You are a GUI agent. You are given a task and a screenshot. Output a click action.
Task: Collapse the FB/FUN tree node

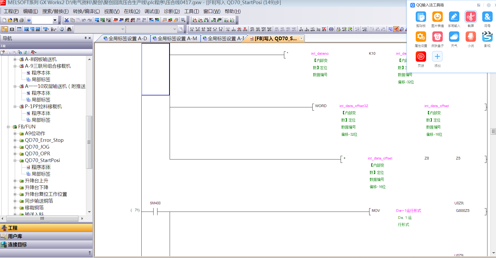coord(8,127)
